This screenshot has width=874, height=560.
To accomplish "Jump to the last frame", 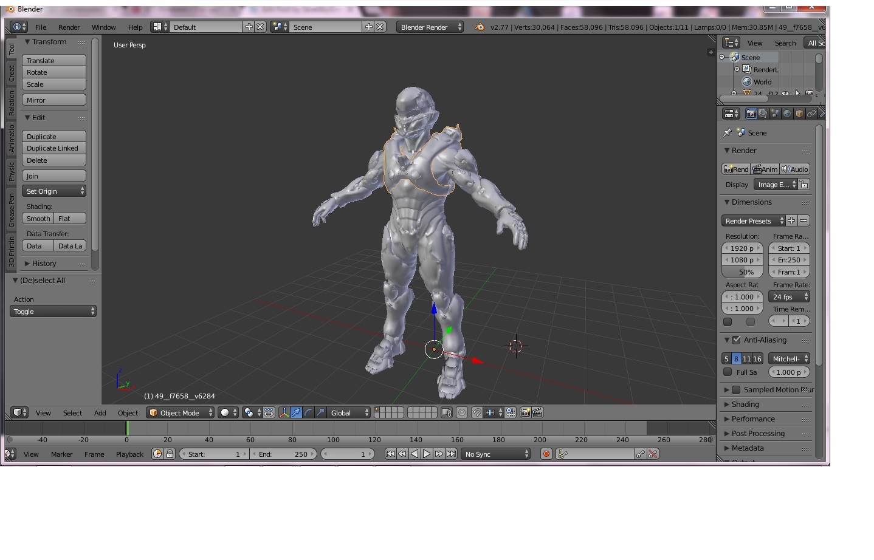I will (x=451, y=454).
